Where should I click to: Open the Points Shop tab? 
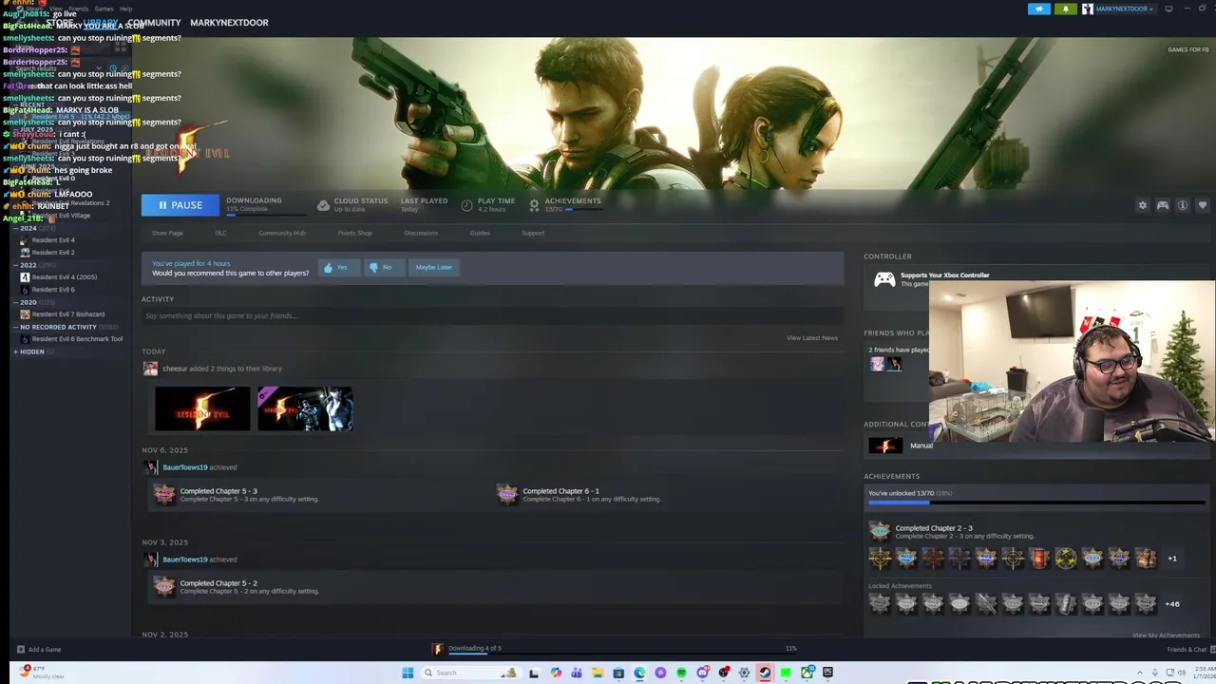[x=355, y=233]
